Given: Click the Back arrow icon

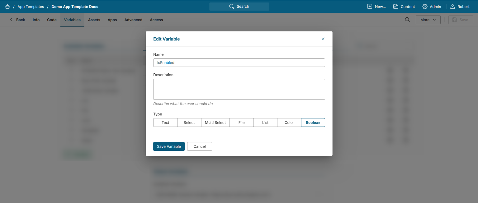Looking at the screenshot, I should point(11,20).
